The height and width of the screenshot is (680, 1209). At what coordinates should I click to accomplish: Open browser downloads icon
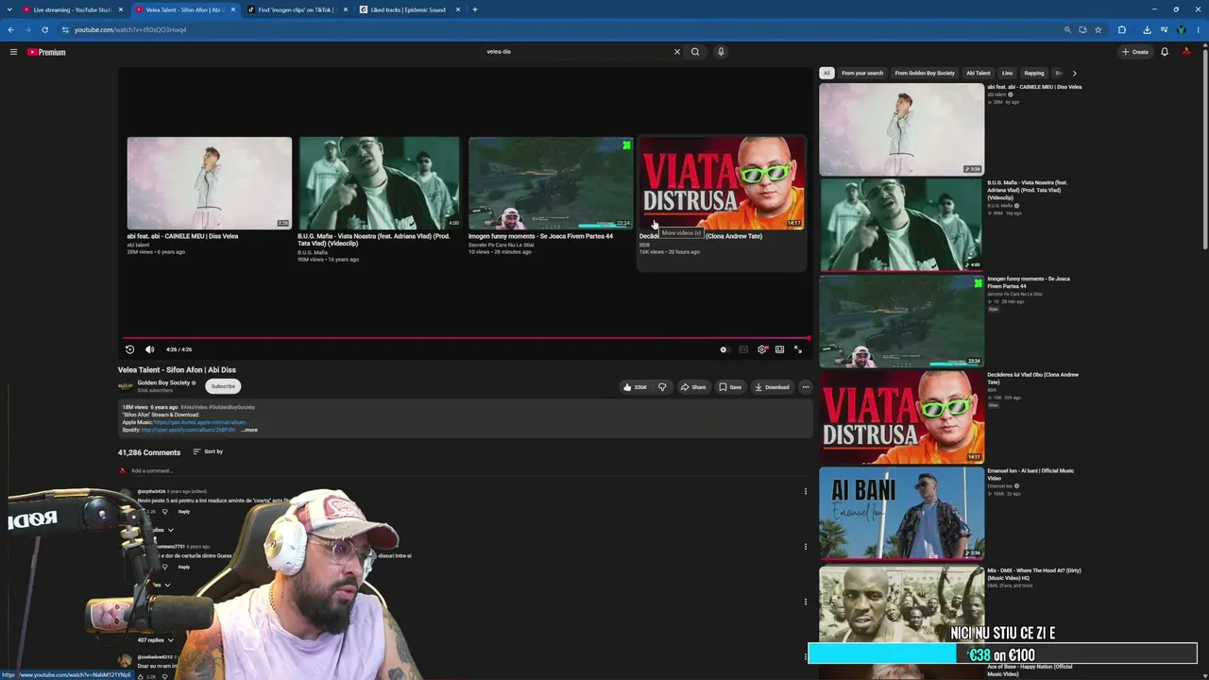pos(1147,29)
